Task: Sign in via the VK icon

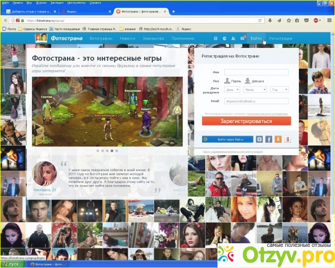Action: click(x=259, y=139)
